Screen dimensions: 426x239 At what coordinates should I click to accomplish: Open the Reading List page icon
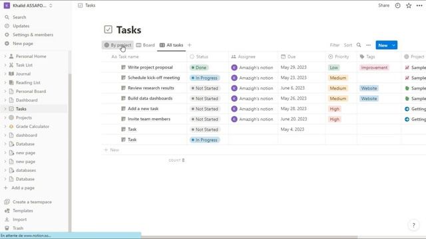pyautogui.click(x=11, y=82)
